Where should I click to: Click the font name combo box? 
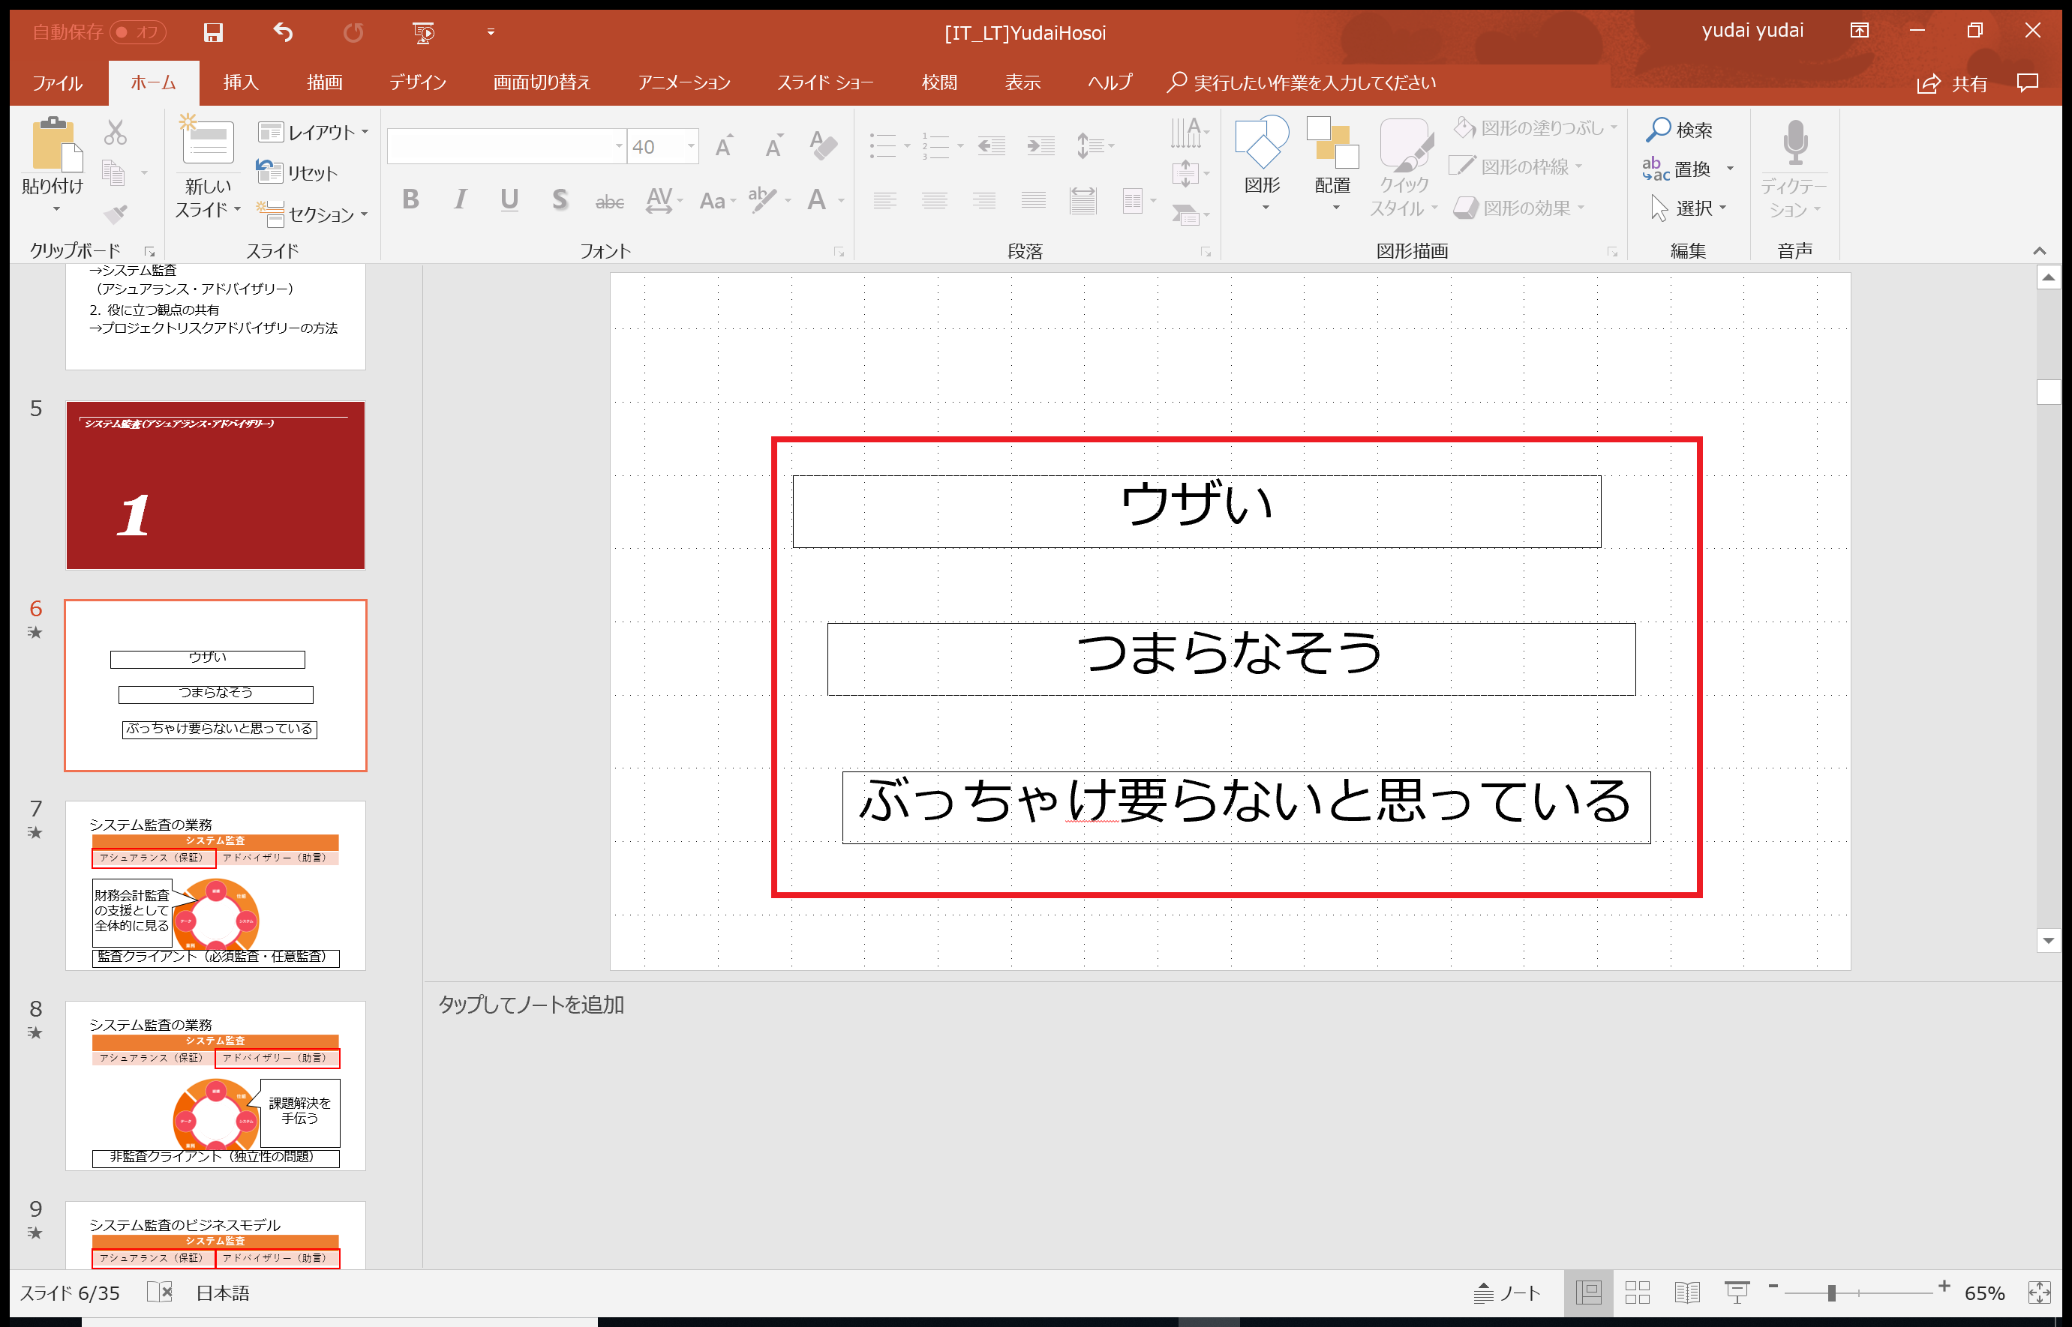[507, 146]
